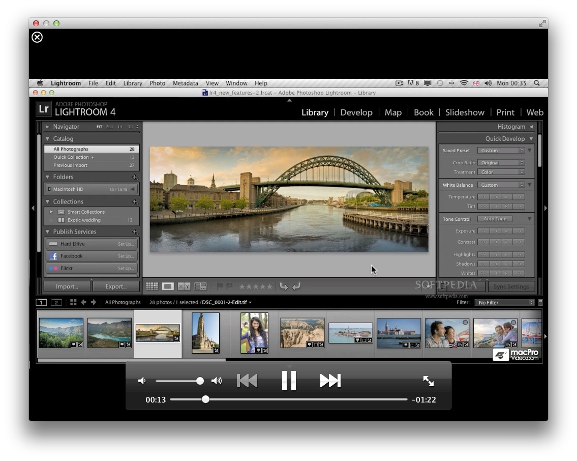
Task: Open Spotlight search in menu bar
Action: coord(537,83)
